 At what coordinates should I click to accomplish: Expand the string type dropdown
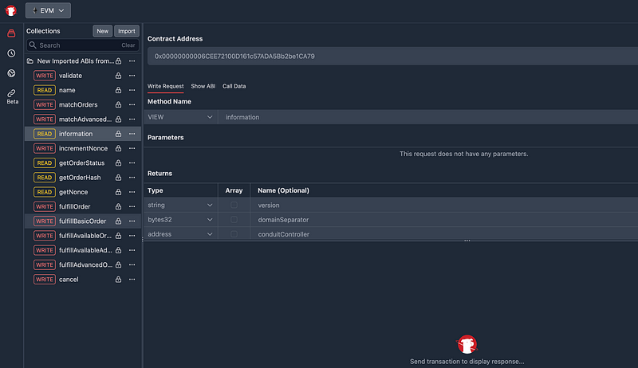point(182,206)
